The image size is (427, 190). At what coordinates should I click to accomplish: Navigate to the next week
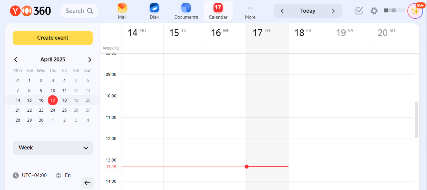333,11
